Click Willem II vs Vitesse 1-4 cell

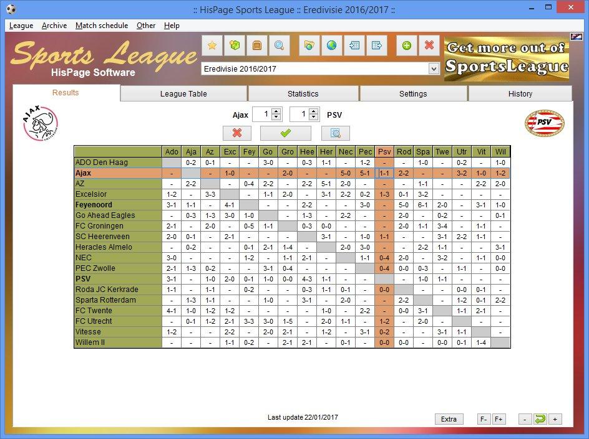481,342
